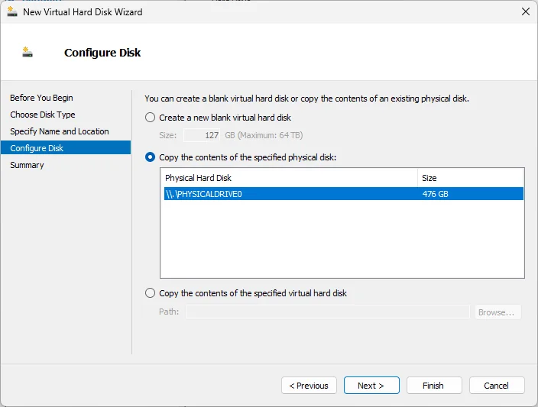Open the Configure Disk step
This screenshot has width=538, height=407.
click(66, 148)
